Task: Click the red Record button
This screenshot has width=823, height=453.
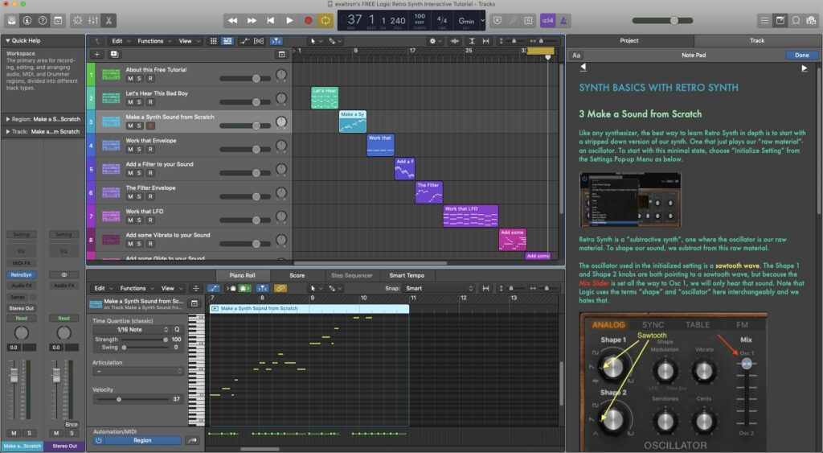Action: click(x=308, y=20)
